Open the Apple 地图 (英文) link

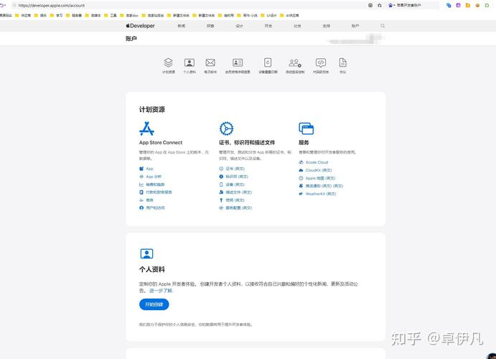(x=320, y=178)
